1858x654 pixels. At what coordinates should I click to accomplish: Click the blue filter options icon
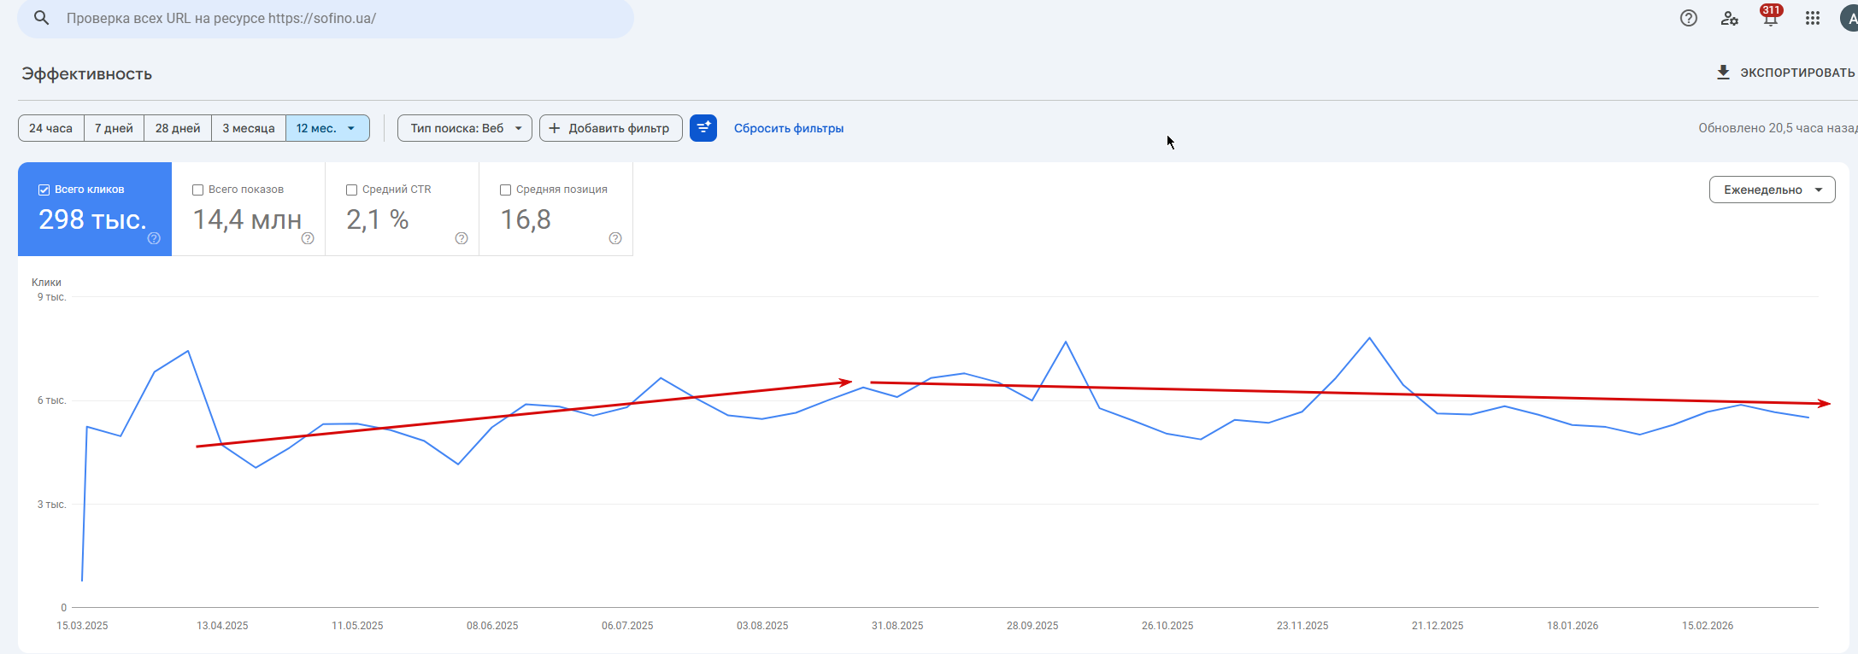click(703, 128)
